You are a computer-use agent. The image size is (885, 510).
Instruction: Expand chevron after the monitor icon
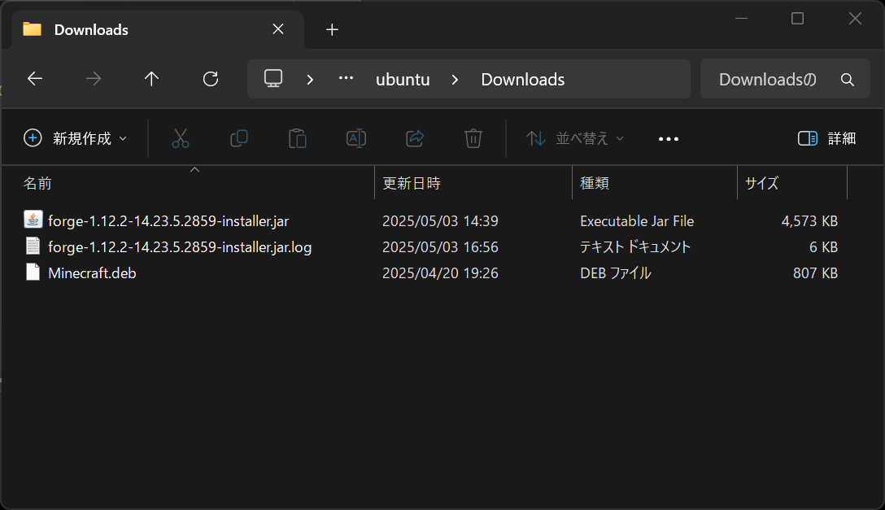click(x=310, y=80)
